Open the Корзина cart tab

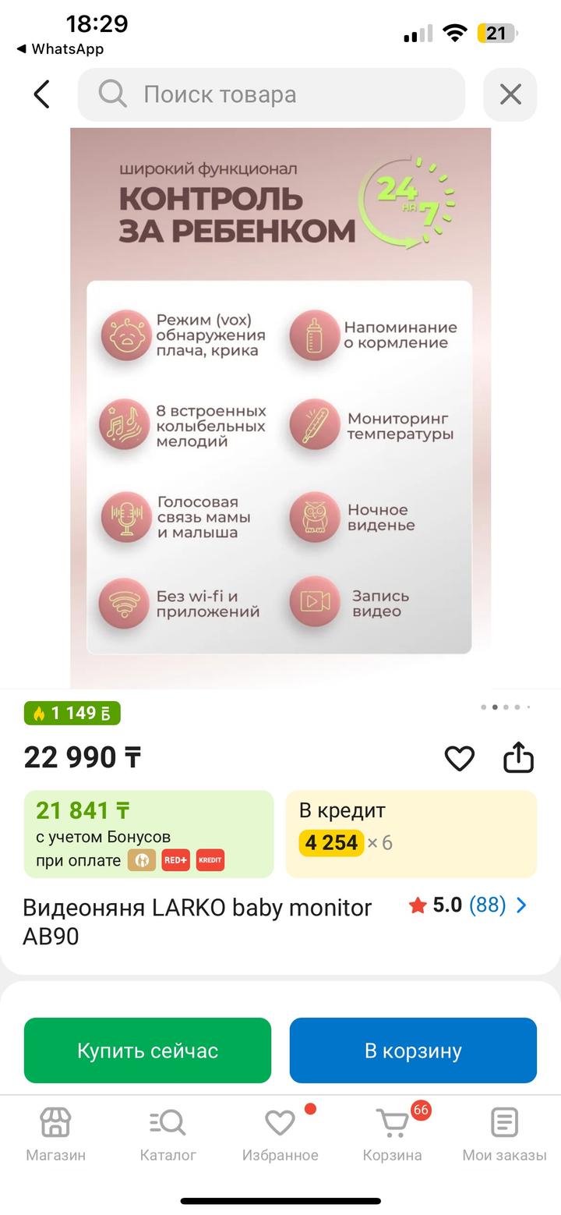(392, 1135)
